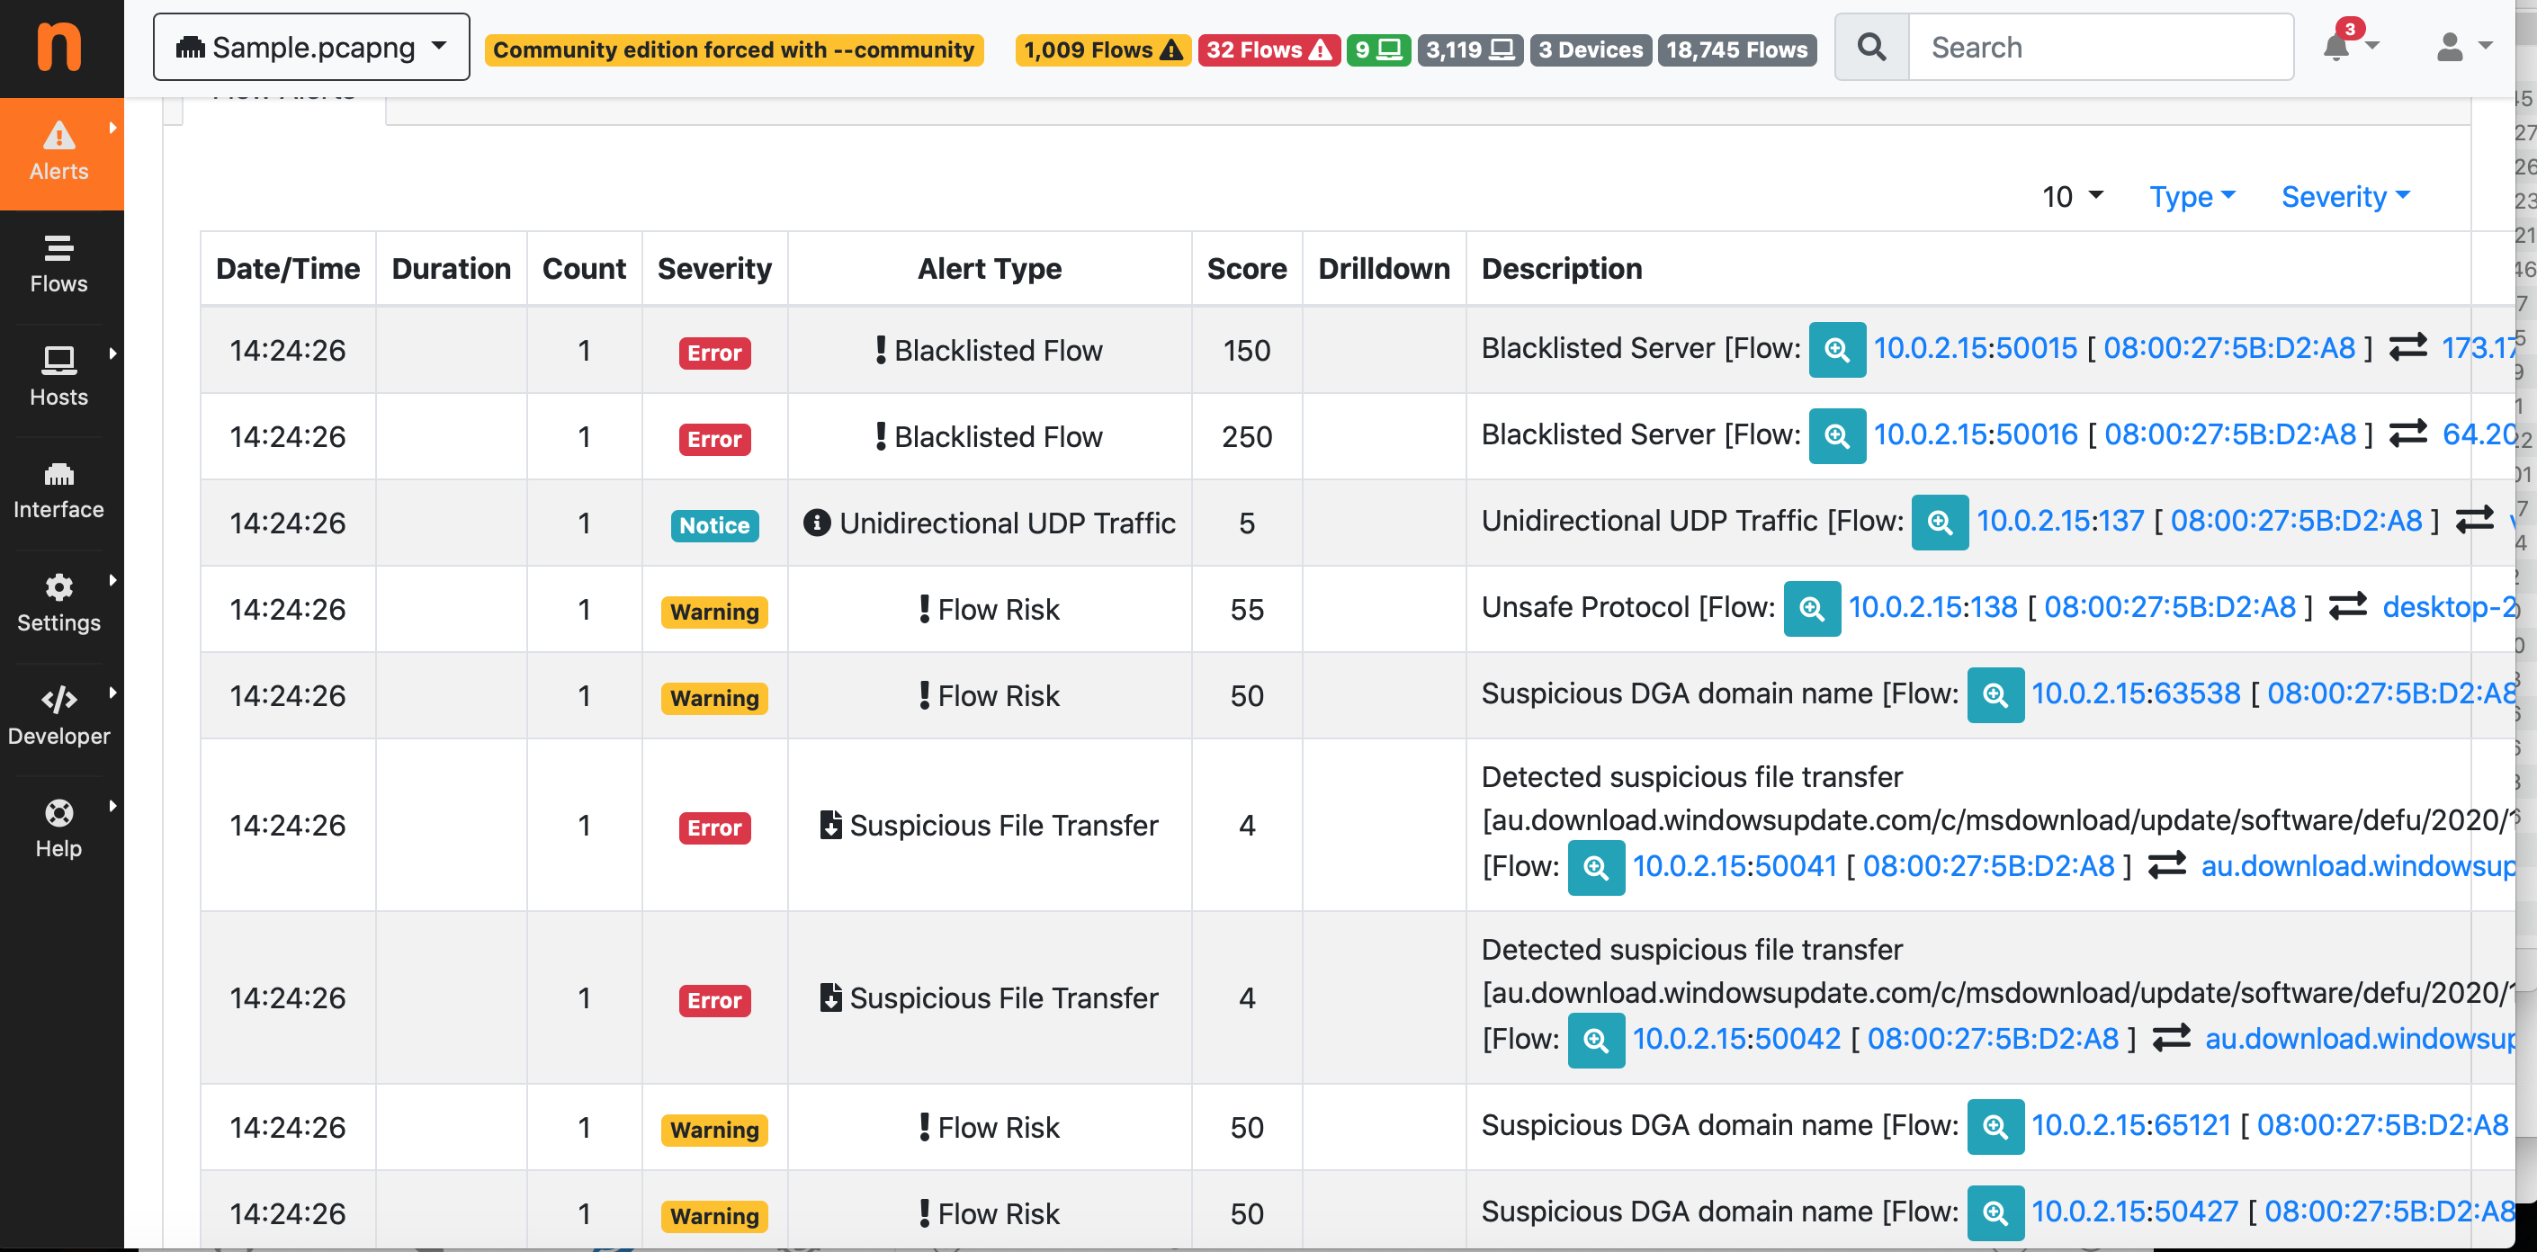Click the notification bell with the red badge
The height and width of the screenshot is (1252, 2537).
pos(2336,46)
